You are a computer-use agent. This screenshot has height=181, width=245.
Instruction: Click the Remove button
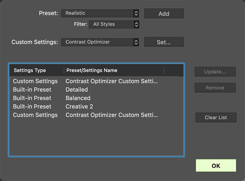click(x=215, y=88)
